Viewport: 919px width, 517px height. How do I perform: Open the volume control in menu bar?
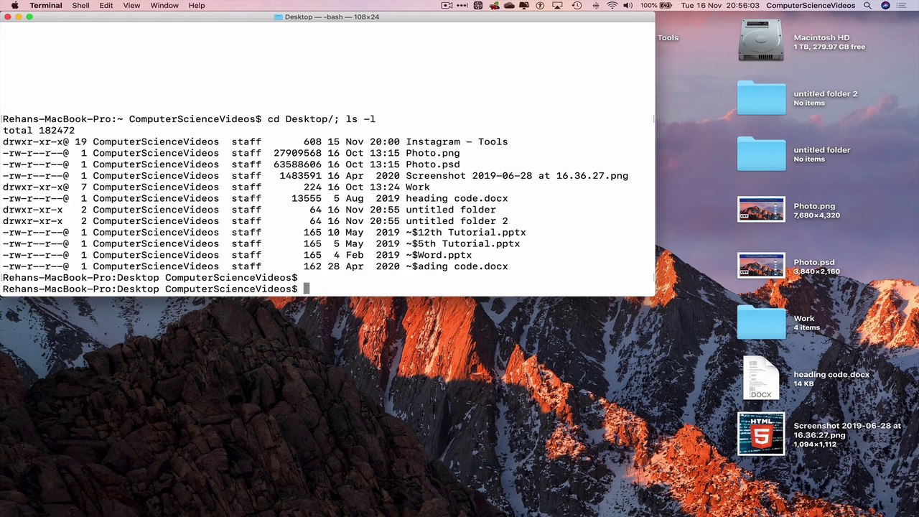628,5
